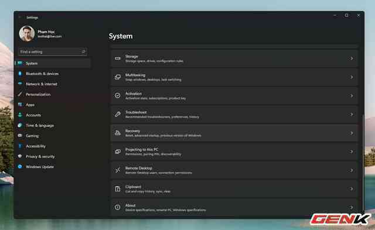Click the About info icon

117,207
